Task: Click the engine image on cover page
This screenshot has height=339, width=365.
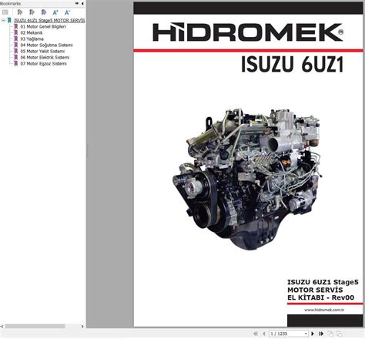Action: click(x=248, y=179)
